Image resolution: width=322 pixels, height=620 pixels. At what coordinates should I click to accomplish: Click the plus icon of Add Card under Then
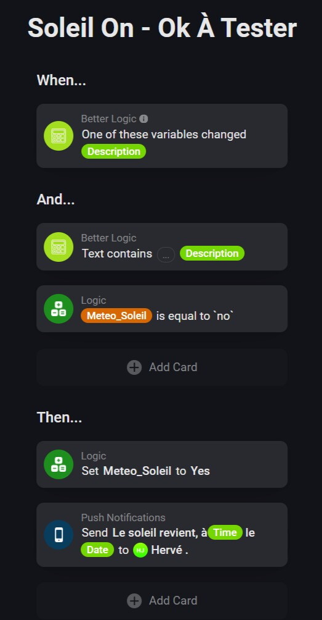(x=134, y=601)
